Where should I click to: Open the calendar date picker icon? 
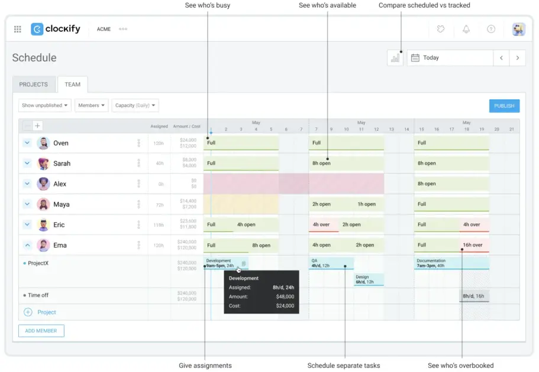point(415,58)
